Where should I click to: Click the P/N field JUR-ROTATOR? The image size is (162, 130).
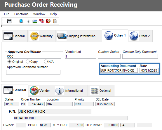coord(55,111)
